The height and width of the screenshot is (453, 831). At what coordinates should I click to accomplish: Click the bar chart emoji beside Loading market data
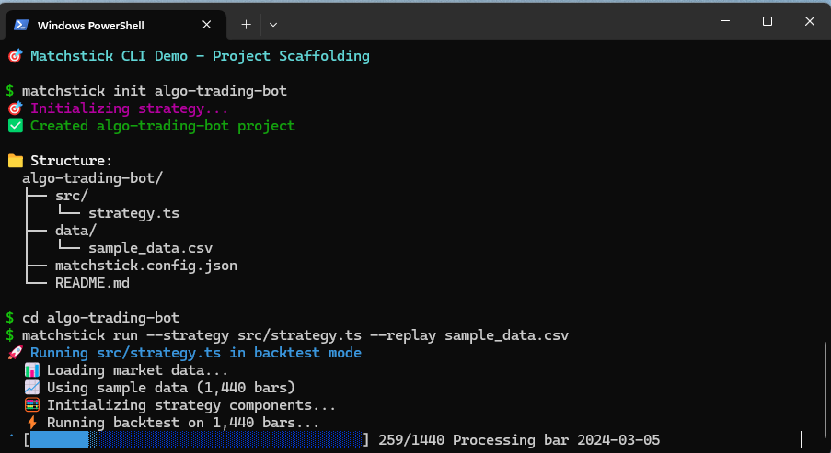pyautogui.click(x=32, y=370)
